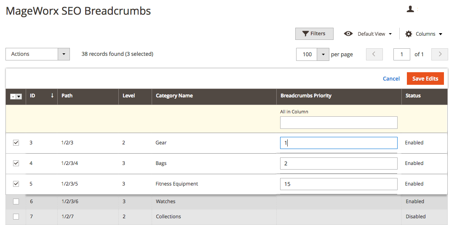Screen dimensions: 449x225
Task: Click the eye icon for Default View
Action: 348,34
